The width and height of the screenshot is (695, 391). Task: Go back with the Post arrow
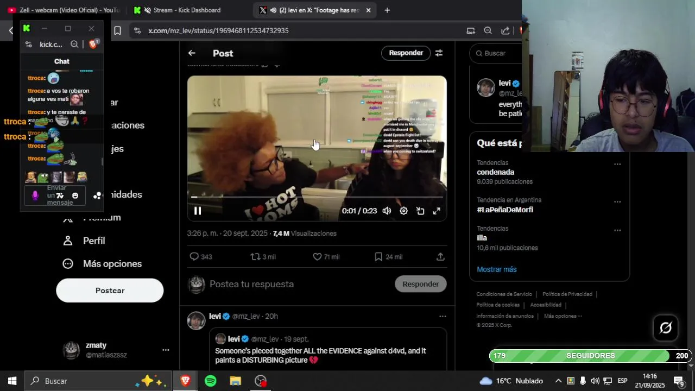click(192, 53)
